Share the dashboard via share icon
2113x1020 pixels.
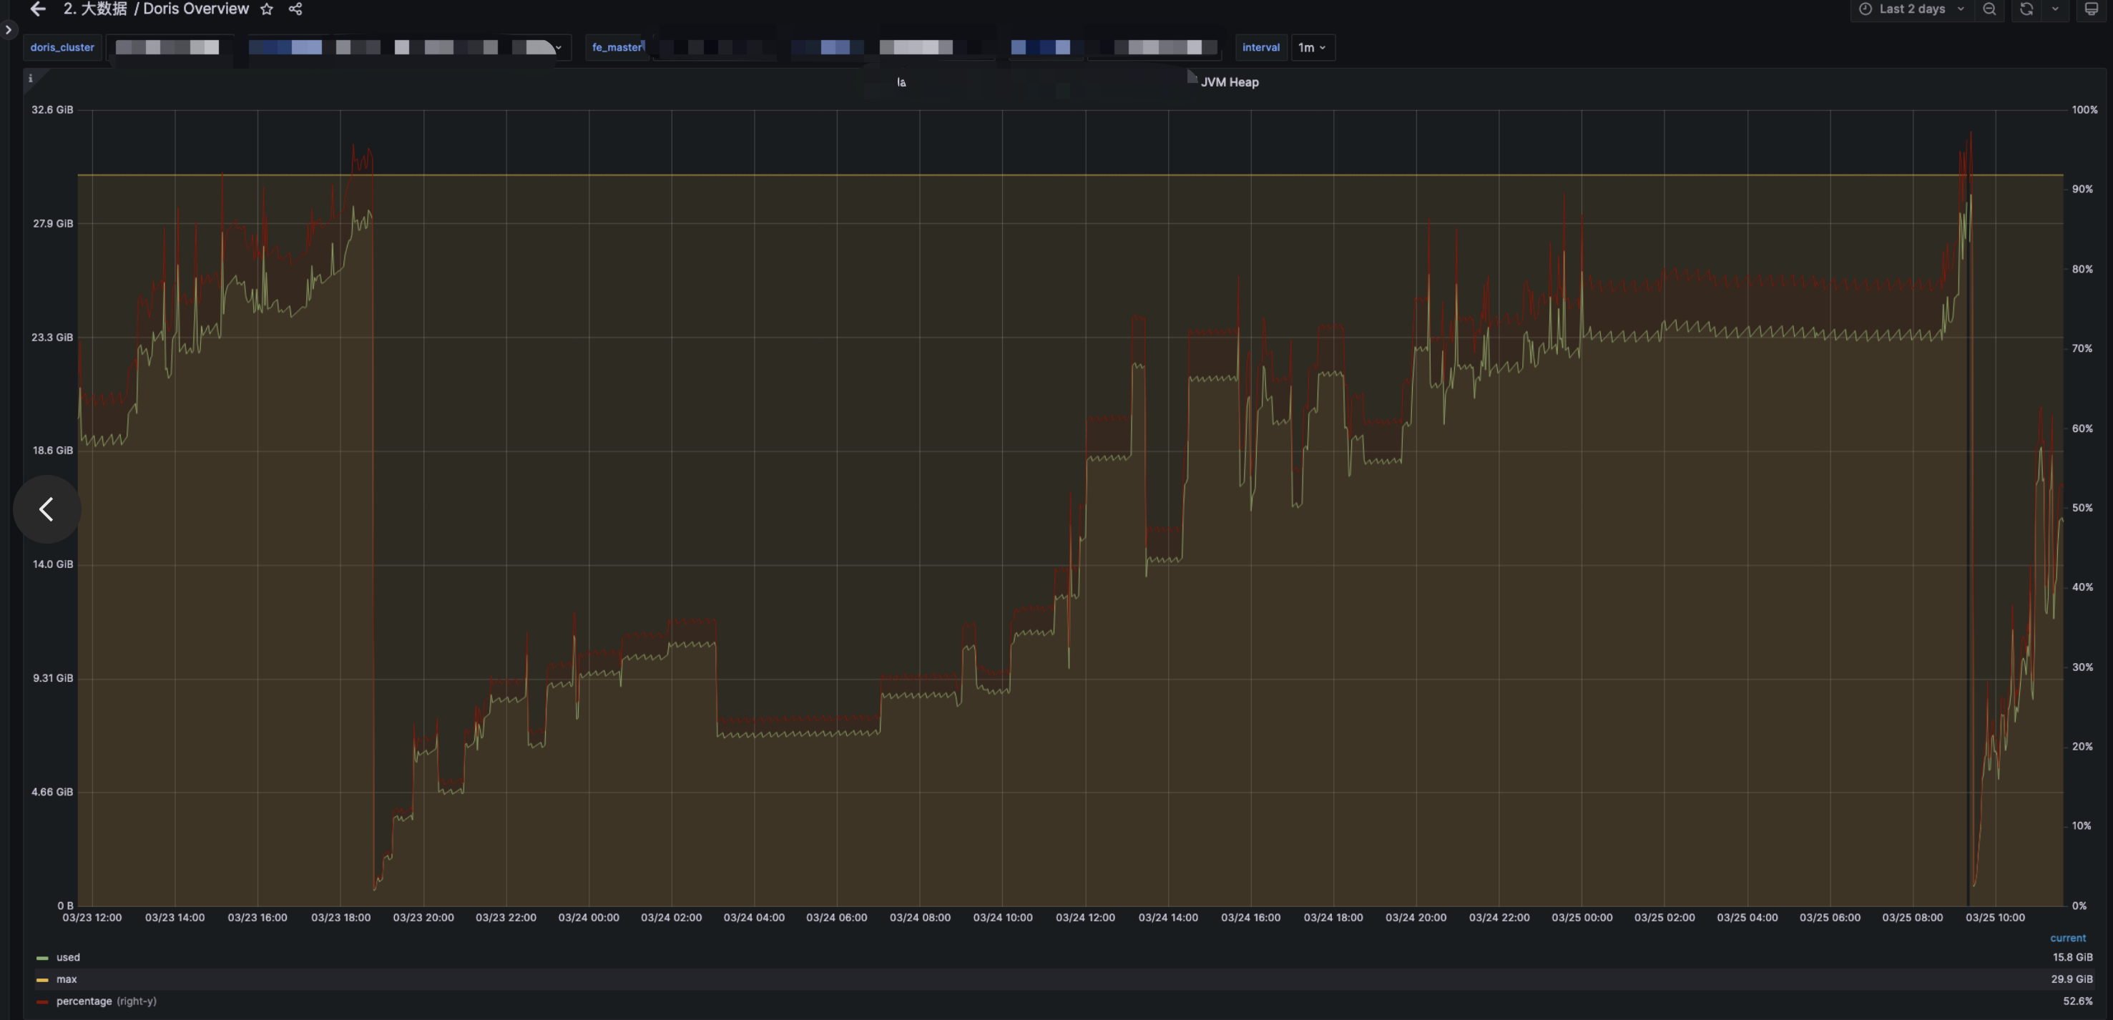point(295,9)
